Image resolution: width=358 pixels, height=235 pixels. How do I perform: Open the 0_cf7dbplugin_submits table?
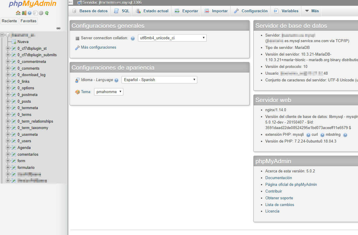pos(37,55)
